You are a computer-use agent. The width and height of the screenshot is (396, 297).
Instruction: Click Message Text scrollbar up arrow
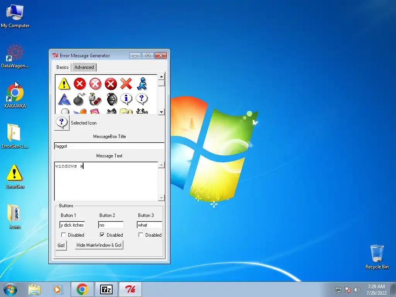(161, 165)
